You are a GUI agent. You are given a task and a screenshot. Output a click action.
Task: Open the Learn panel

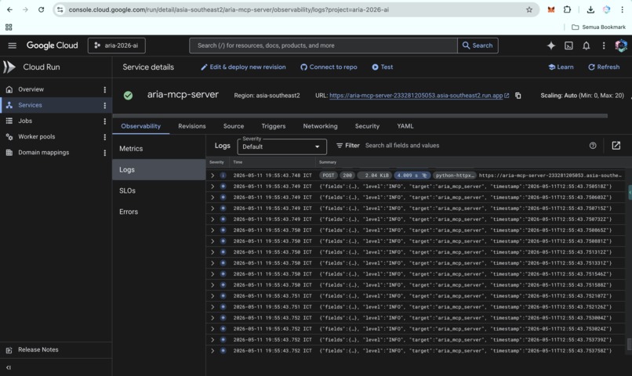pos(561,67)
